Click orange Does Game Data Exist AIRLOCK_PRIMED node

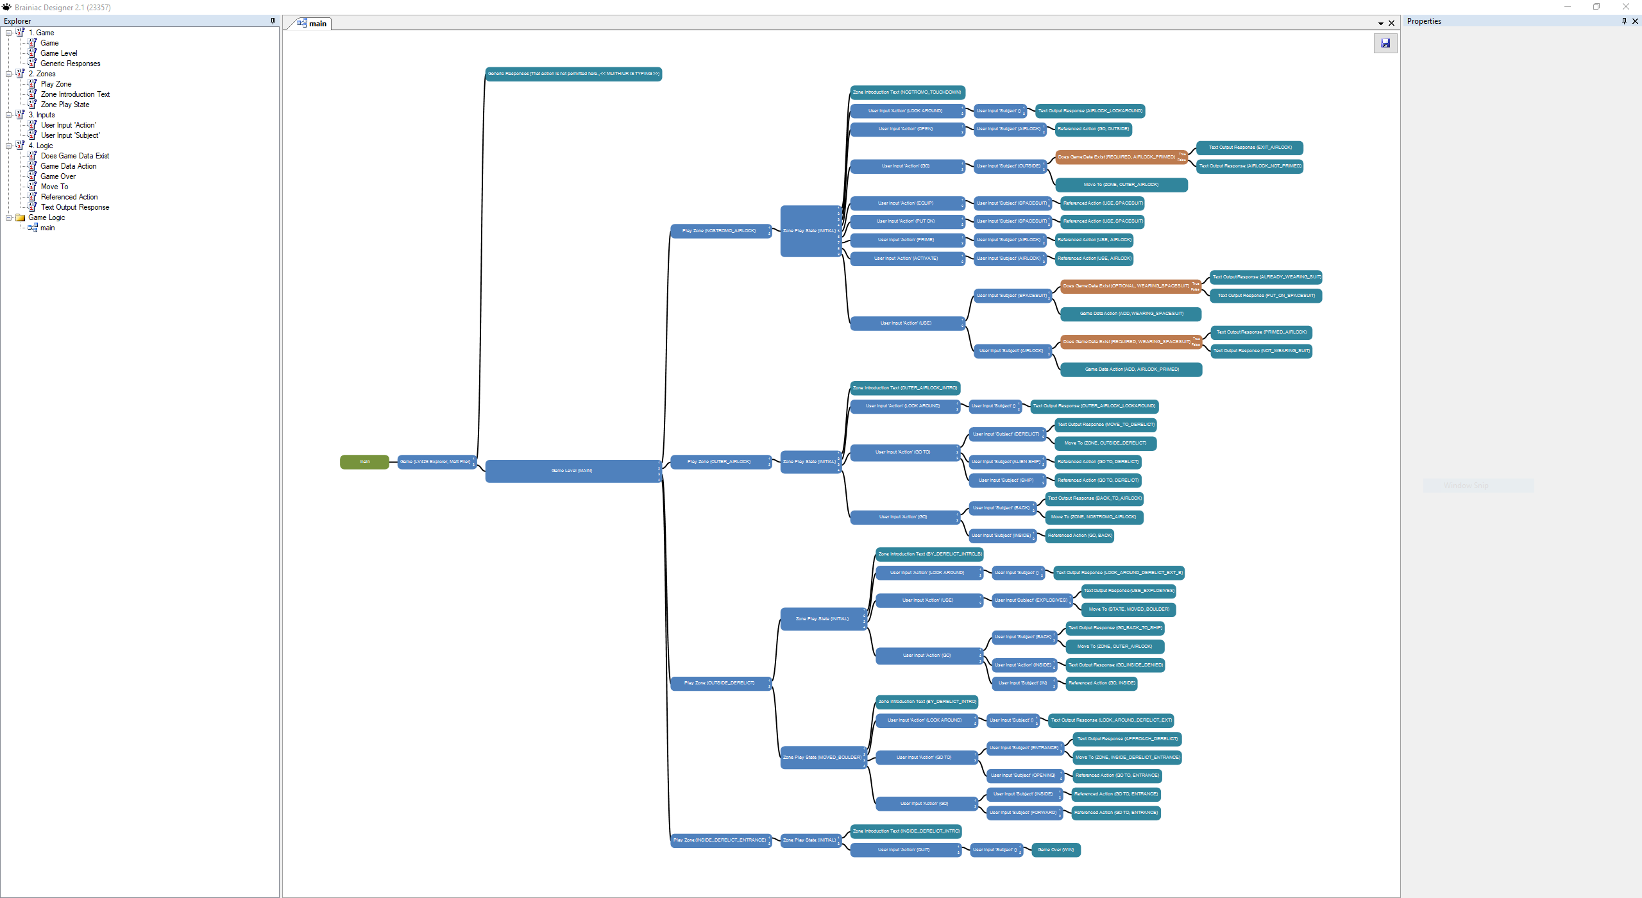[x=1116, y=157]
